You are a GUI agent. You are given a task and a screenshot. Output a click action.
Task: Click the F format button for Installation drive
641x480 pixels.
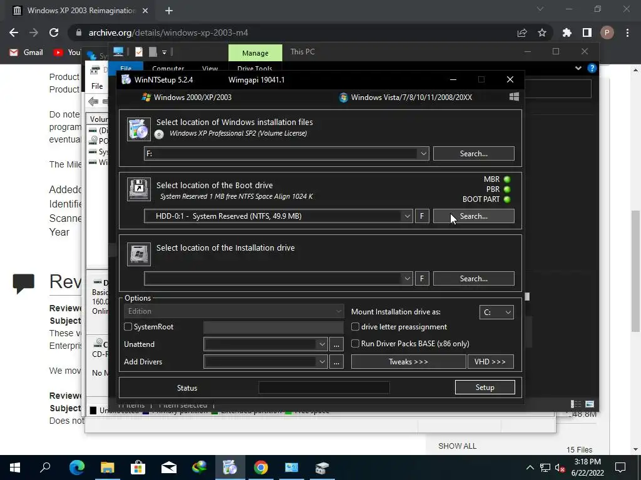[422, 278]
